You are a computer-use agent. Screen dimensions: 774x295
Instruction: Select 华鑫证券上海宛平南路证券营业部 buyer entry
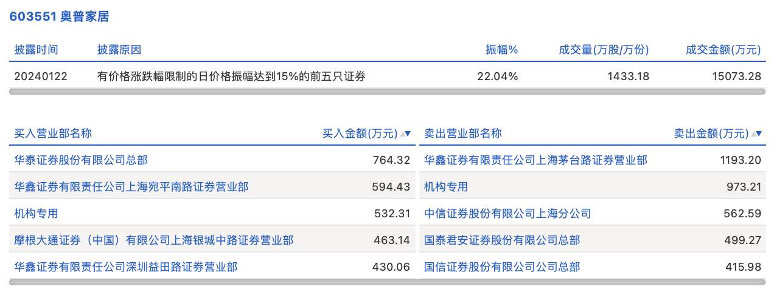pos(131,187)
